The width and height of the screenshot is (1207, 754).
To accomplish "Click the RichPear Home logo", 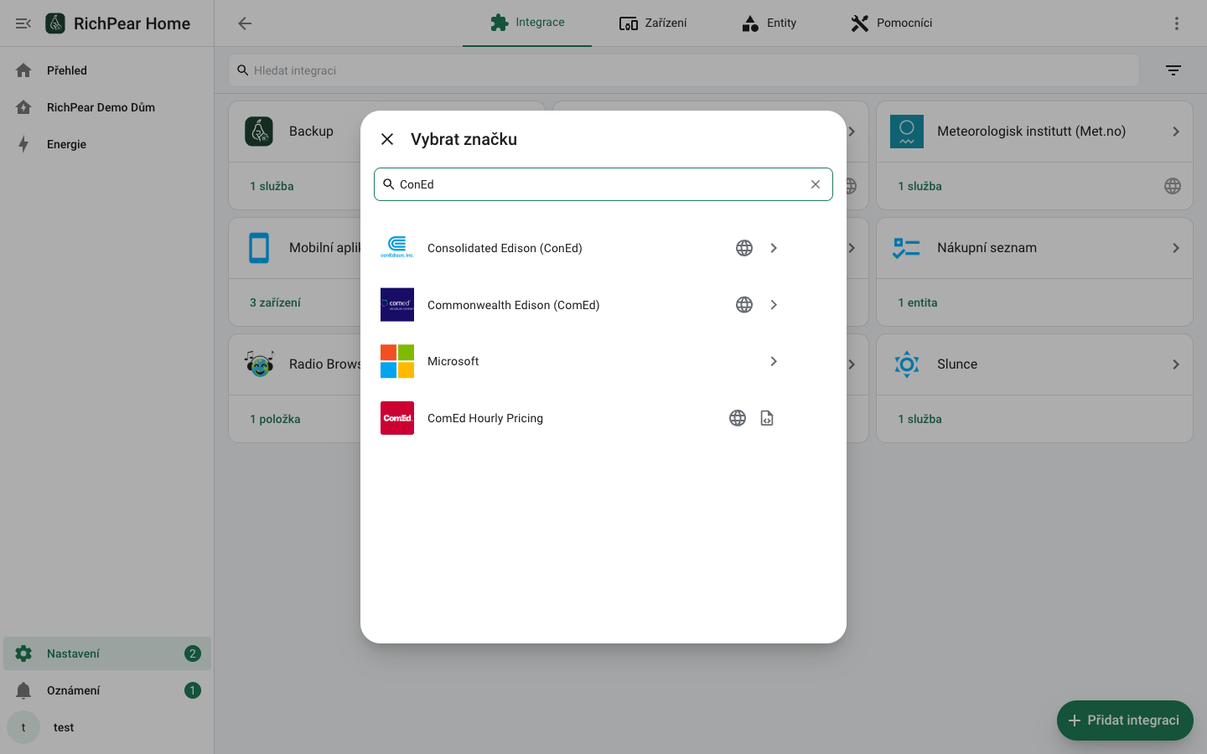I will click(x=55, y=23).
